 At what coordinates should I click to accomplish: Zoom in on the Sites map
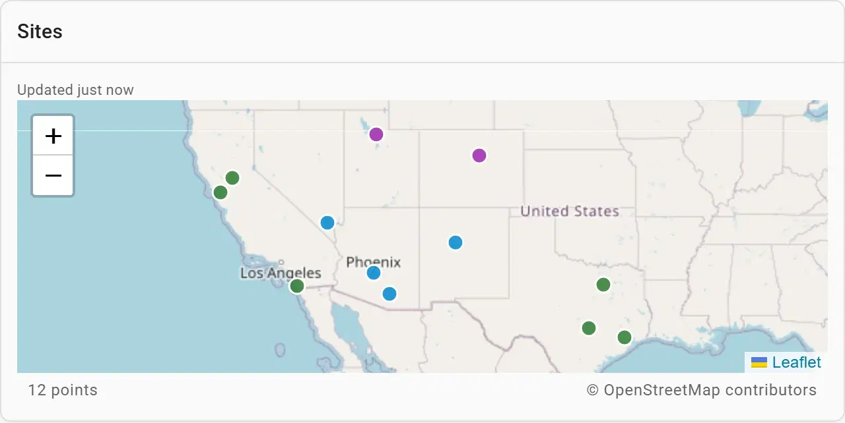tap(53, 136)
